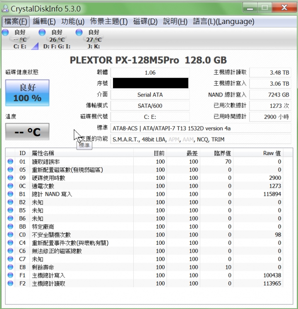Viewport: 298px width, 309px height.
Task: Click the status dot for 09 硬碟使用時數
Action: [10, 178]
